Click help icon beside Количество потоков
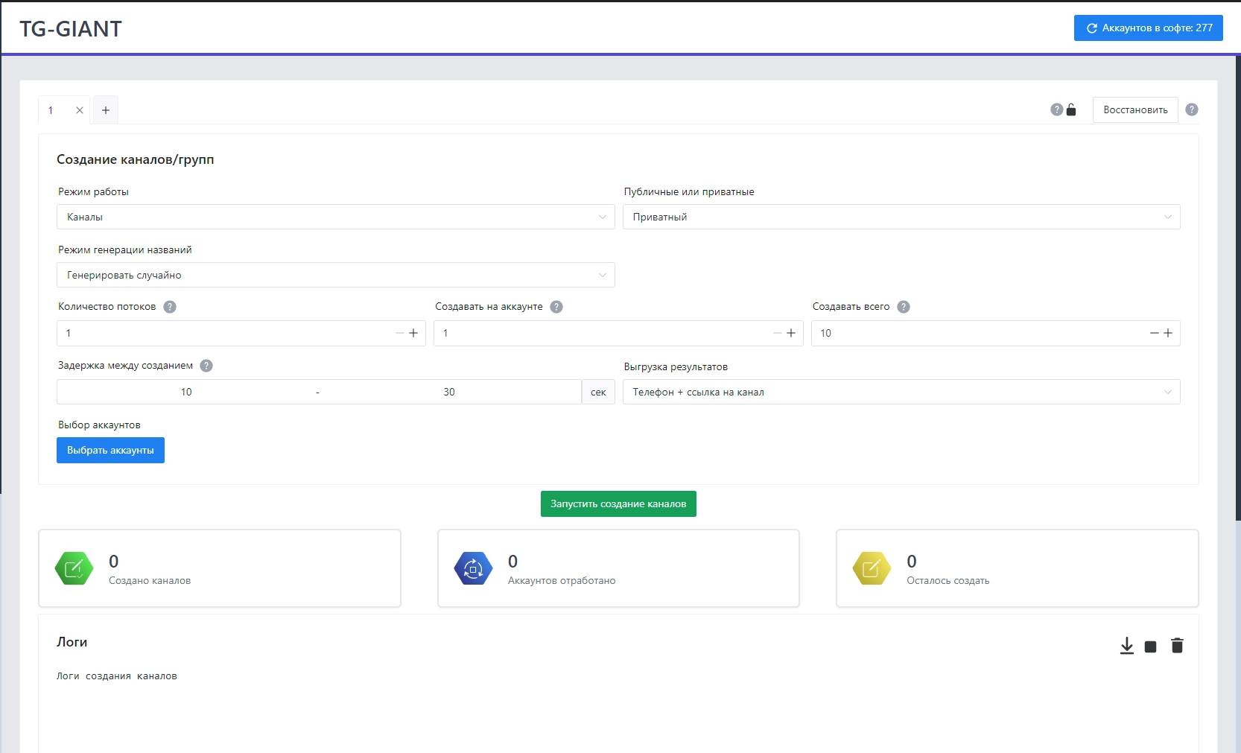The image size is (1241, 753). pyautogui.click(x=170, y=307)
